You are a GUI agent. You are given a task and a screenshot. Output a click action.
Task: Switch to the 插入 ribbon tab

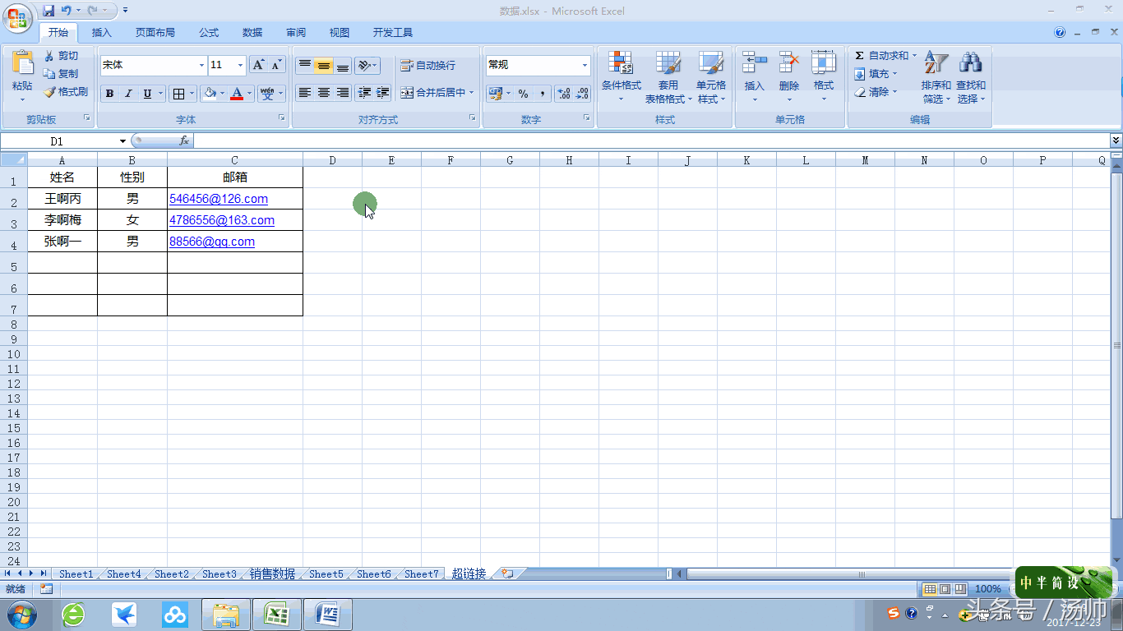tap(102, 33)
